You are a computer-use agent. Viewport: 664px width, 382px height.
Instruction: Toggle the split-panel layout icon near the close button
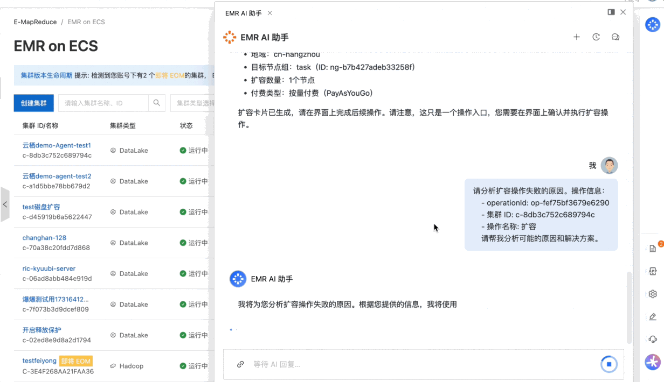click(x=611, y=12)
